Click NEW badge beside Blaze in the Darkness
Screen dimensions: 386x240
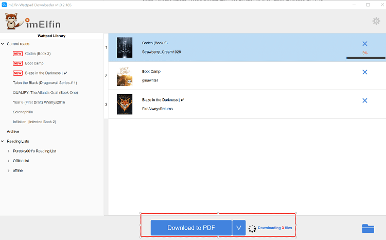[17, 73]
